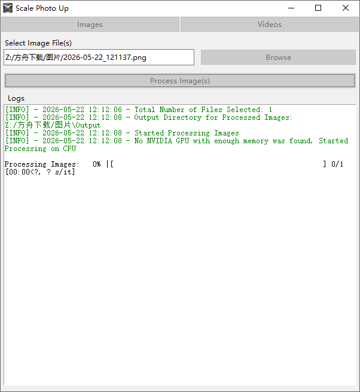Viewport: 360px width, 392px height.
Task: Click Process Image(s) button
Action: point(180,81)
